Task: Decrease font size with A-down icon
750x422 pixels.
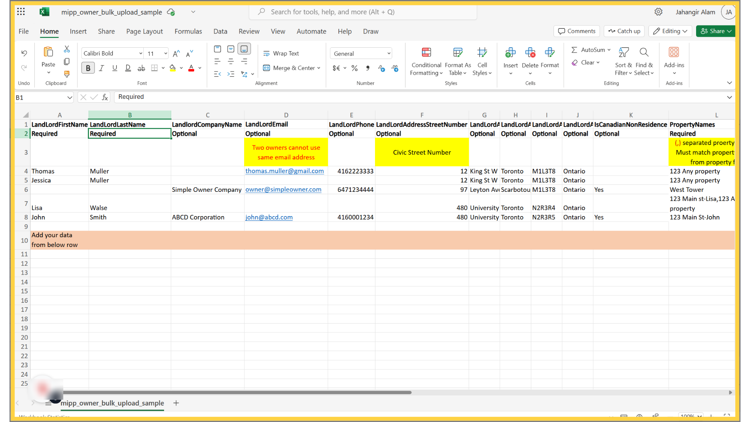Action: click(189, 54)
